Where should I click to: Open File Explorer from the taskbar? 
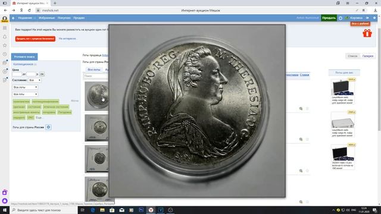(x=102, y=210)
